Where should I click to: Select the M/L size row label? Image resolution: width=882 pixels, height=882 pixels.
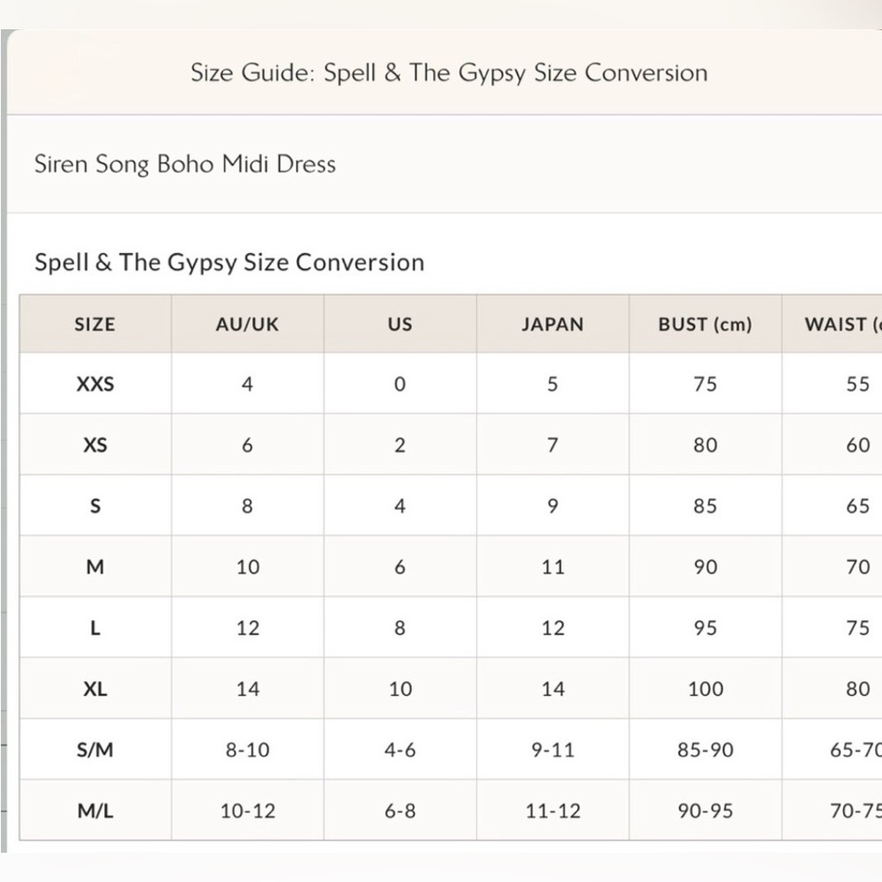(95, 811)
